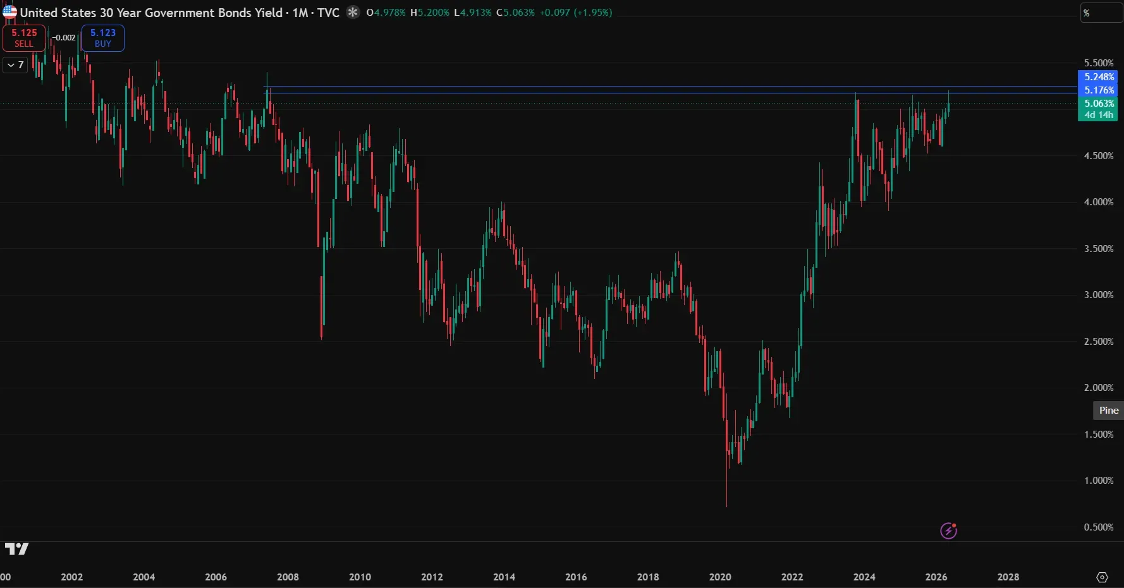Select the 5.176% horizontal line price label
Image resolution: width=1124 pixels, height=588 pixels.
[x=1099, y=90]
